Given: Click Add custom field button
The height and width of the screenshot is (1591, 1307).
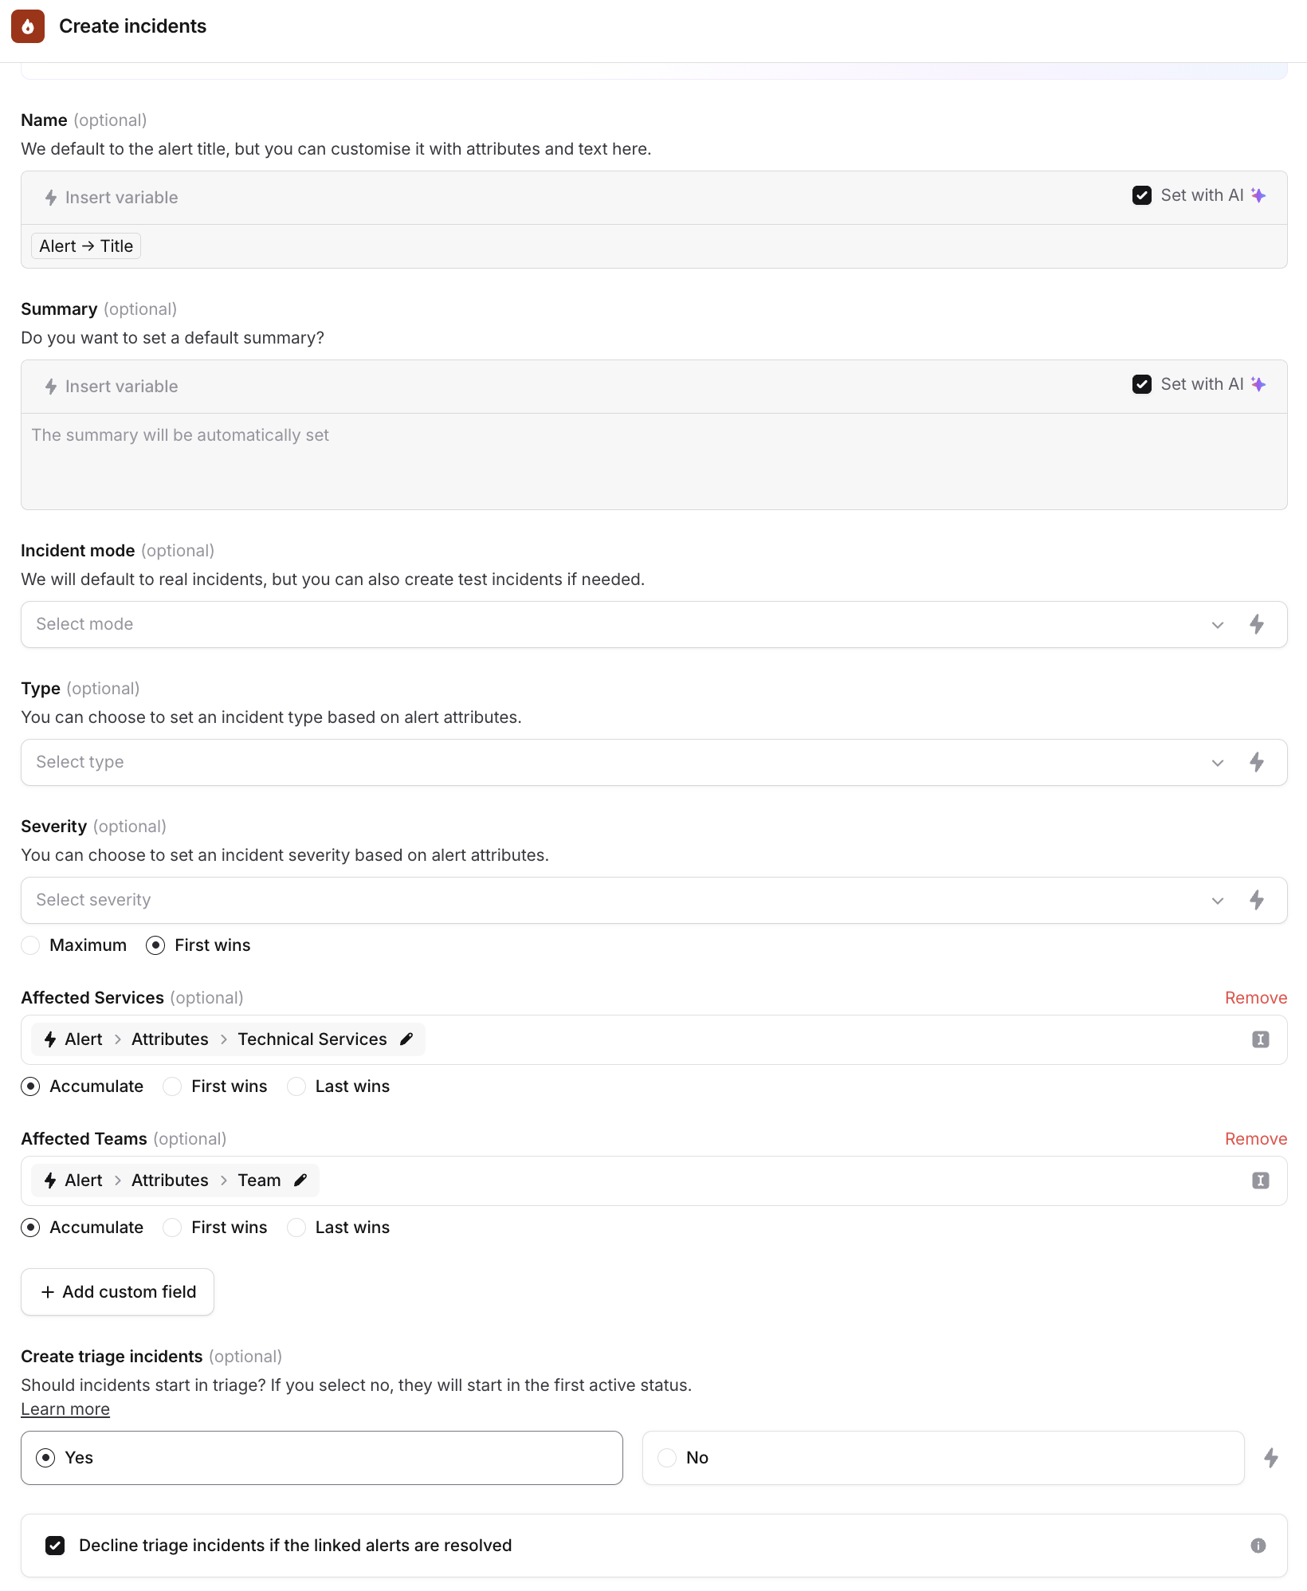Looking at the screenshot, I should click(117, 1292).
